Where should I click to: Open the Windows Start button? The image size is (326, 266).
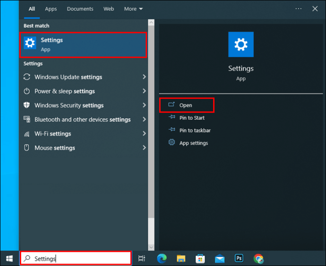coord(9,258)
